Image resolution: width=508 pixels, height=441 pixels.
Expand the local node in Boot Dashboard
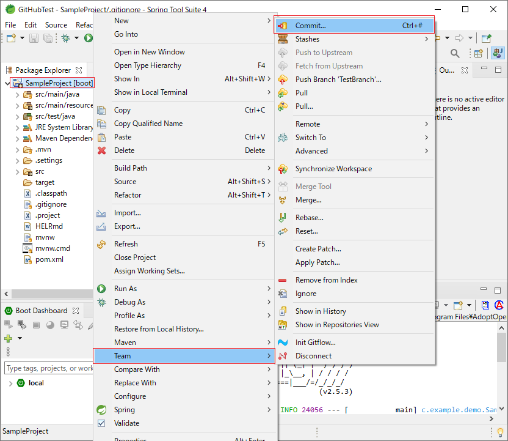11,383
